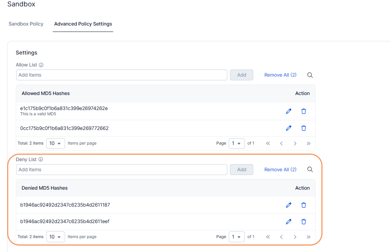The image size is (391, 252).
Task: Click Add button for the Allow List
Action: click(241, 75)
